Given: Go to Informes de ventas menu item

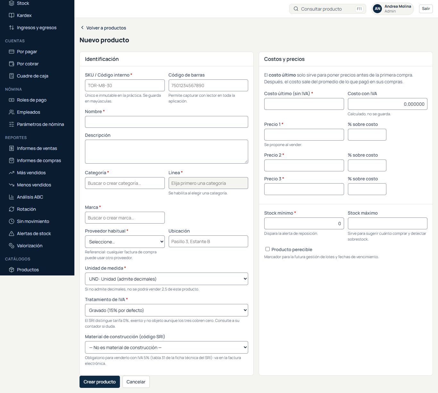Looking at the screenshot, I should [37, 148].
